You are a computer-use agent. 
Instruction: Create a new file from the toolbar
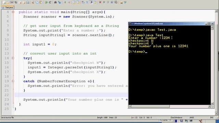[x=4, y=2]
